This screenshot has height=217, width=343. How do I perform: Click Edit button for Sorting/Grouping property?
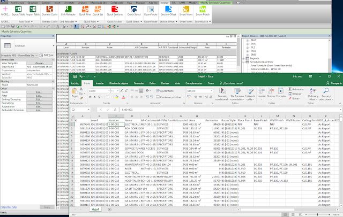tap(39, 99)
